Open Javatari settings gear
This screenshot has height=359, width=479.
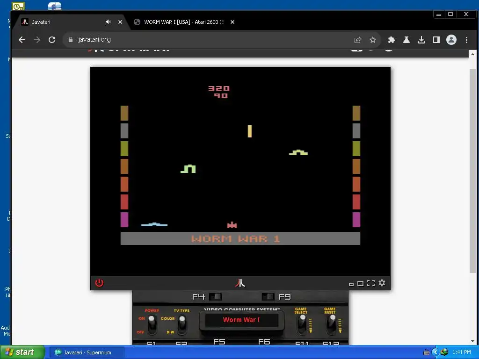[x=382, y=283]
